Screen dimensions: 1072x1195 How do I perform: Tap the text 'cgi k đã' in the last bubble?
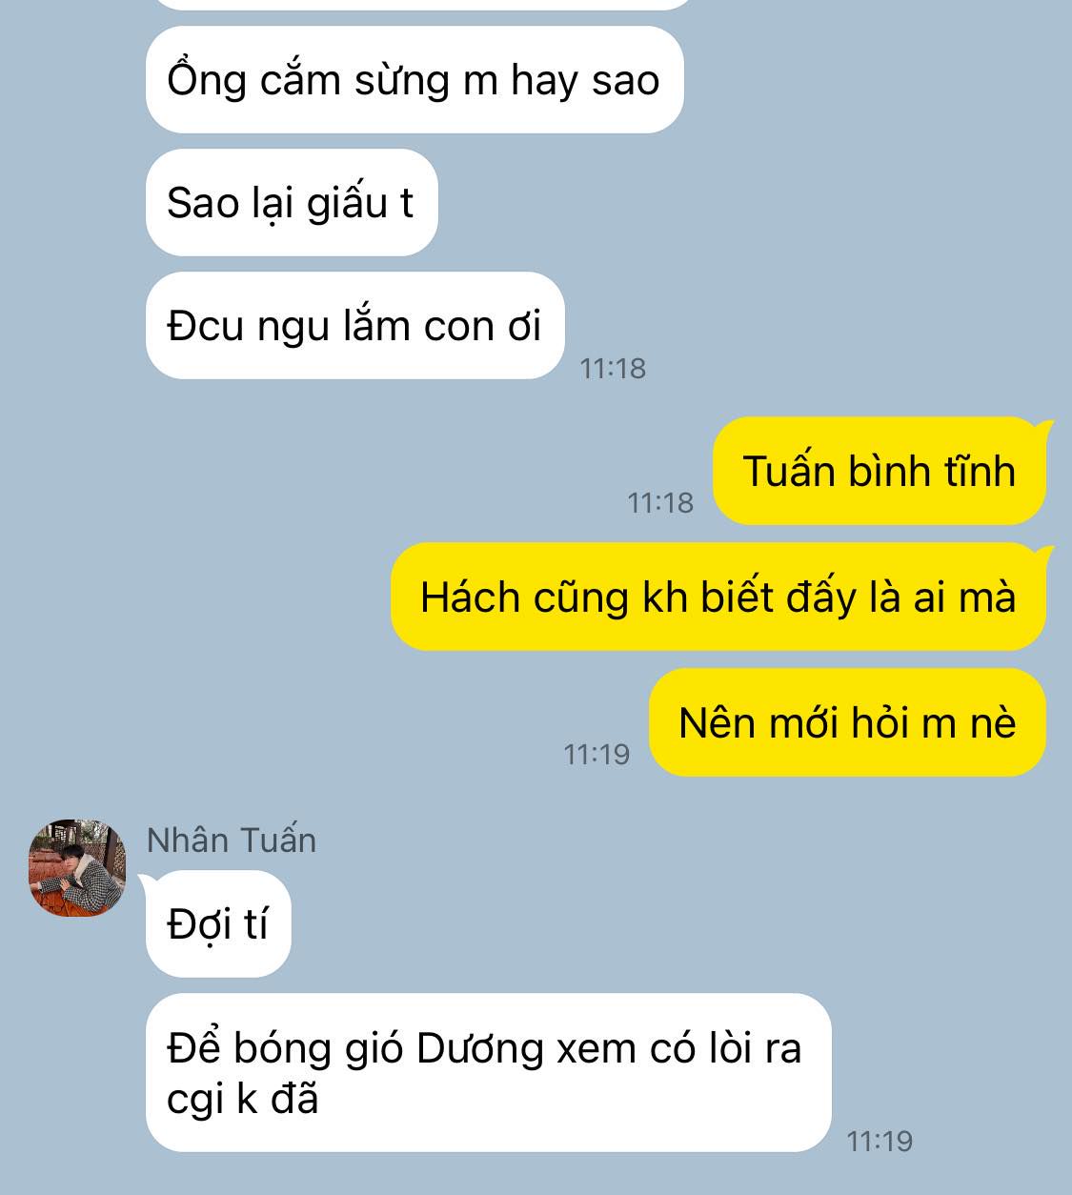click(x=242, y=1100)
